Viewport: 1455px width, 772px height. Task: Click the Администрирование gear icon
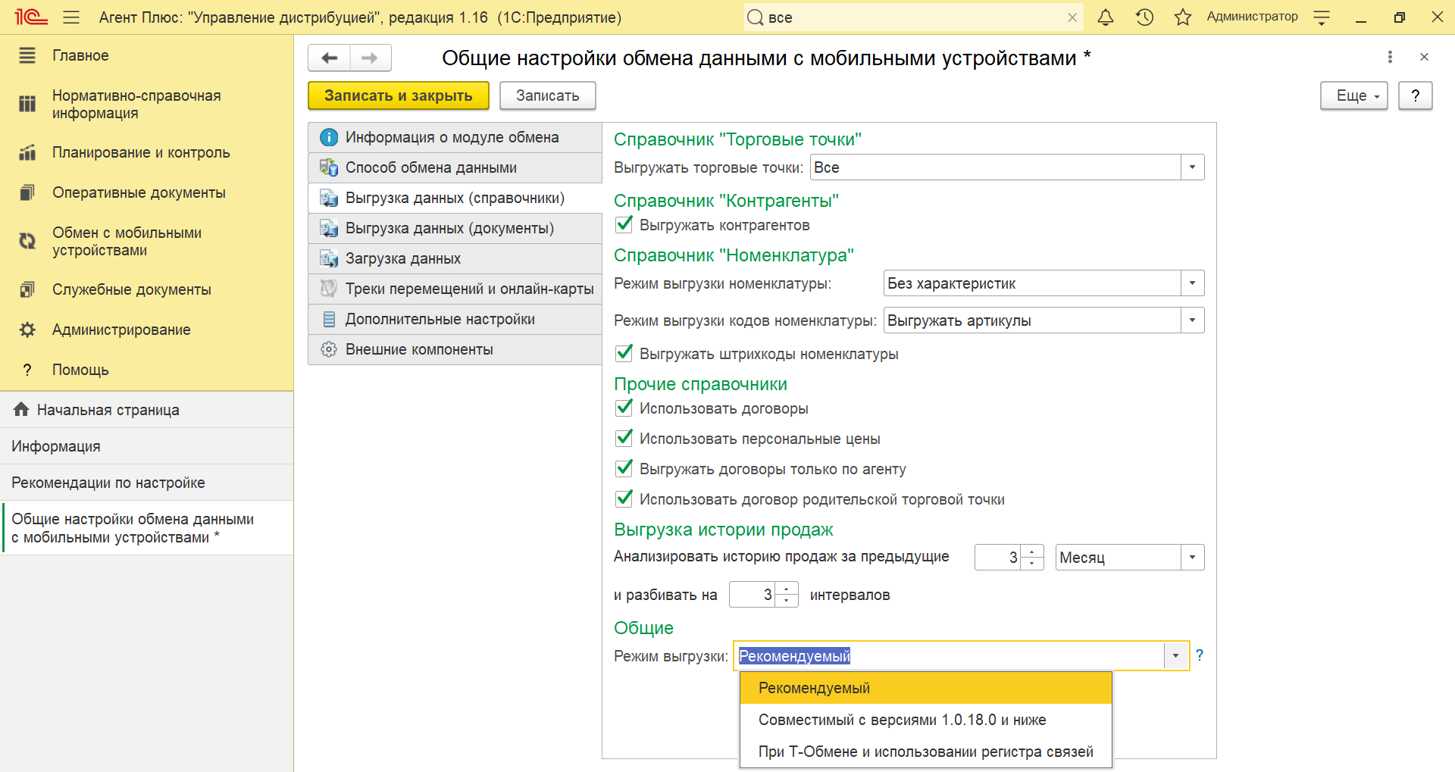tap(27, 330)
